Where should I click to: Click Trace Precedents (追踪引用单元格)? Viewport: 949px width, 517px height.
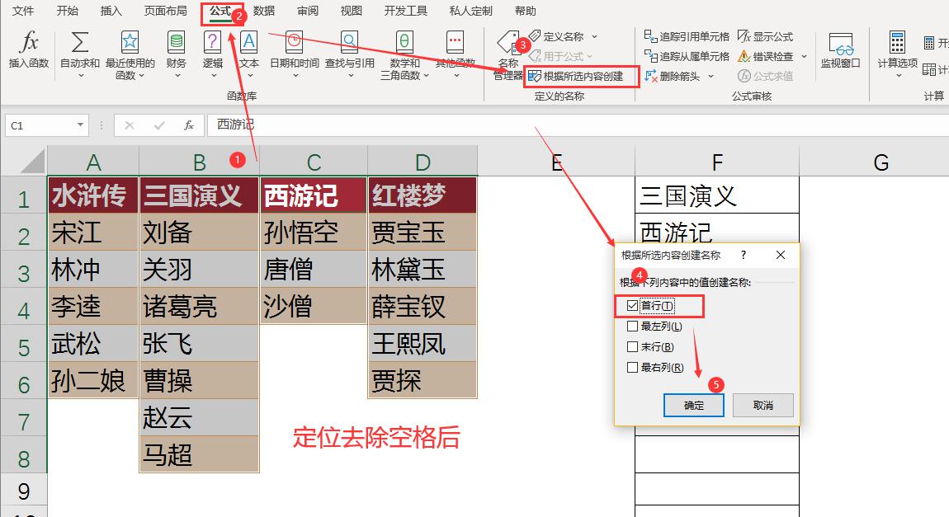687,36
